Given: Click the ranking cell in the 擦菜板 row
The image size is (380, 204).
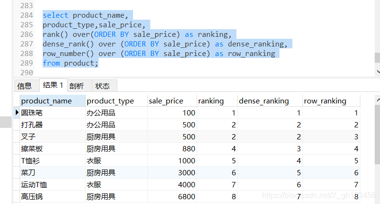Looking at the screenshot, I should pyautogui.click(x=217, y=149).
